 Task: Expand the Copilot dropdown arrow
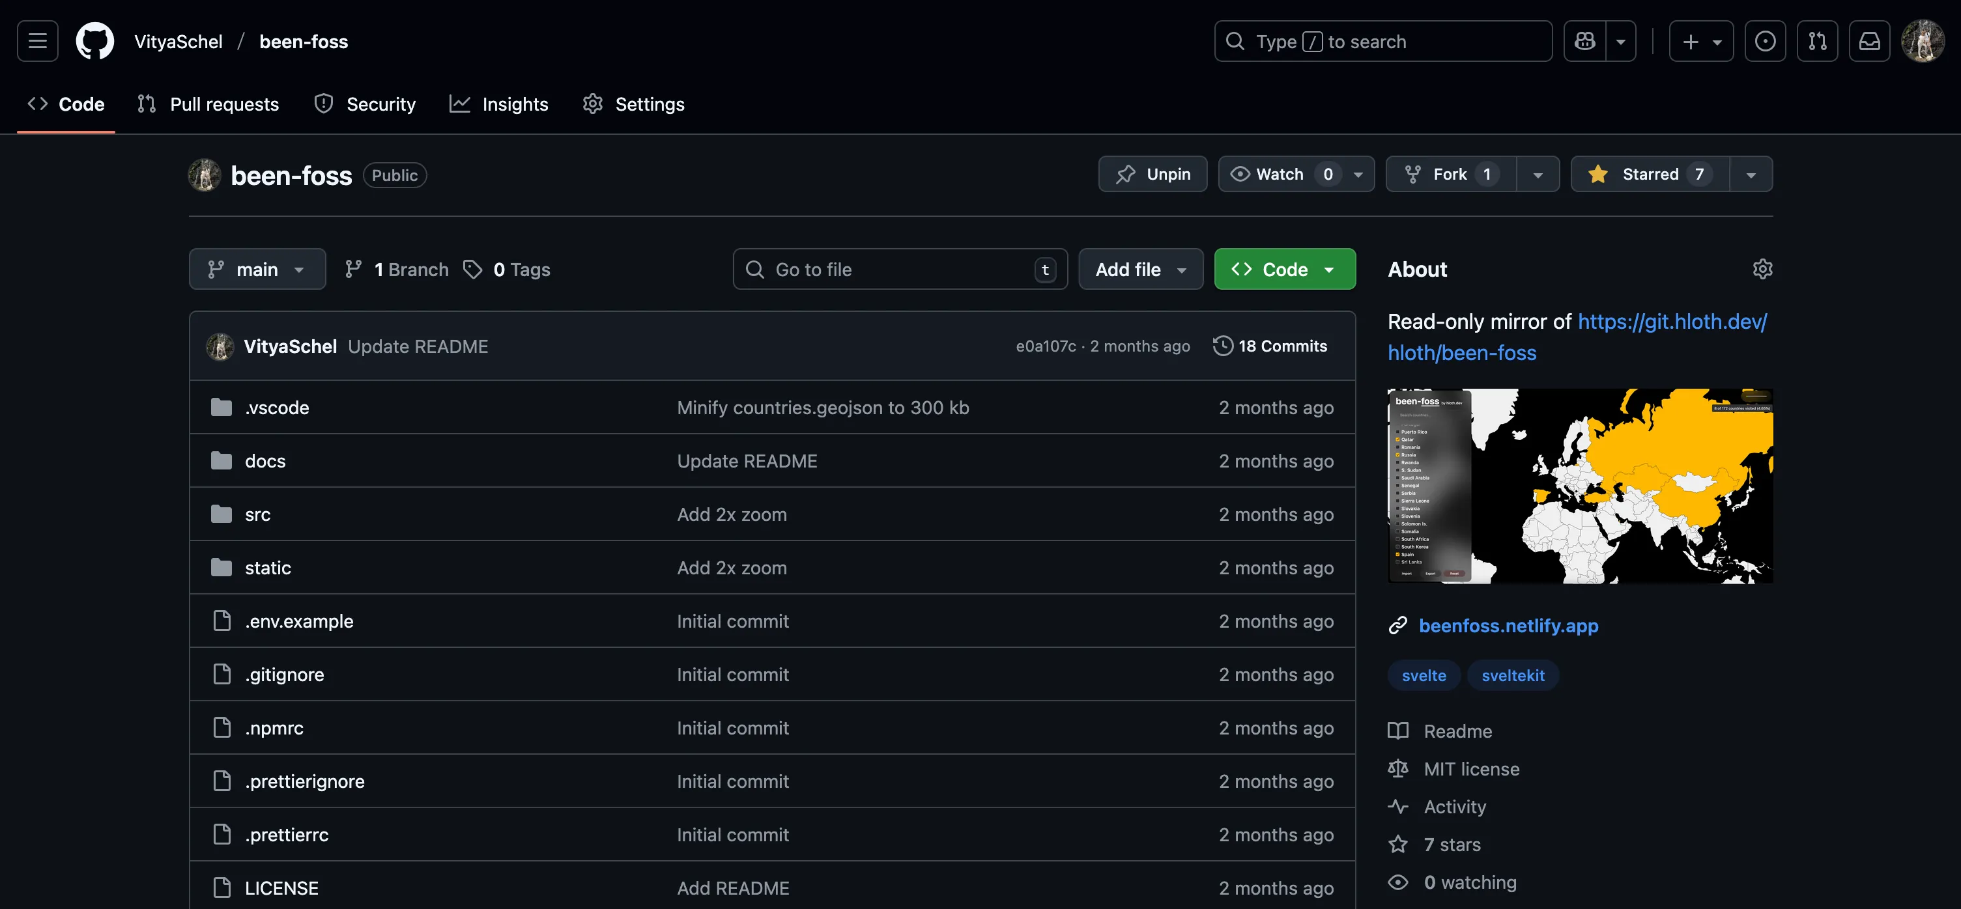[1621, 41]
